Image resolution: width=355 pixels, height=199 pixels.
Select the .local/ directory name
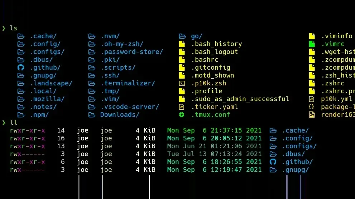pos(43,91)
